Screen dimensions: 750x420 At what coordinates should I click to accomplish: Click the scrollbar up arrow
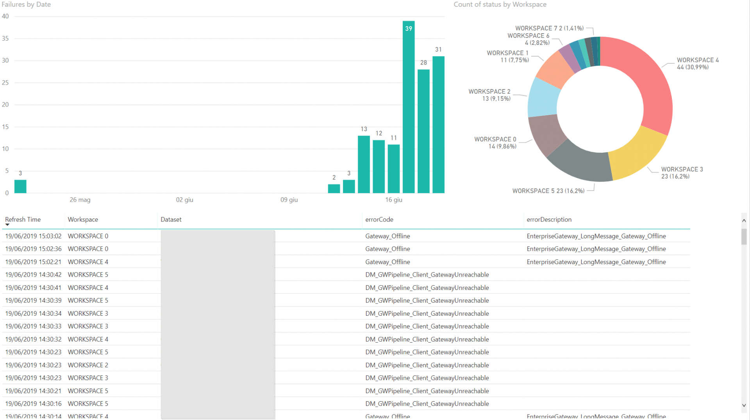point(745,220)
